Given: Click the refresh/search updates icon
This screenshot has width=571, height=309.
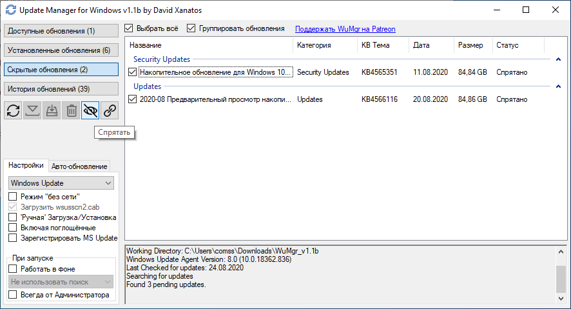Looking at the screenshot, I should pos(13,110).
